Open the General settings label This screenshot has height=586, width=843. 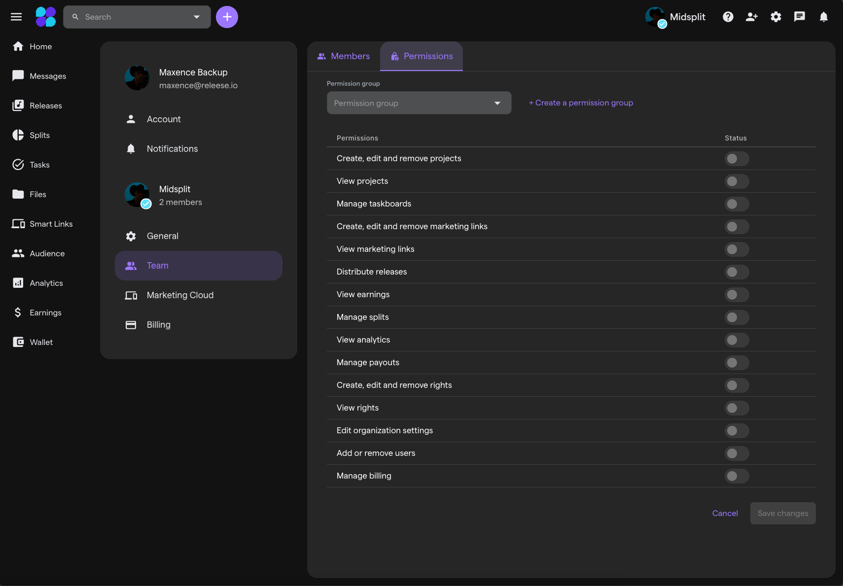pyautogui.click(x=163, y=236)
